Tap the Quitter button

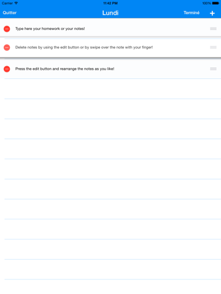tap(10, 13)
